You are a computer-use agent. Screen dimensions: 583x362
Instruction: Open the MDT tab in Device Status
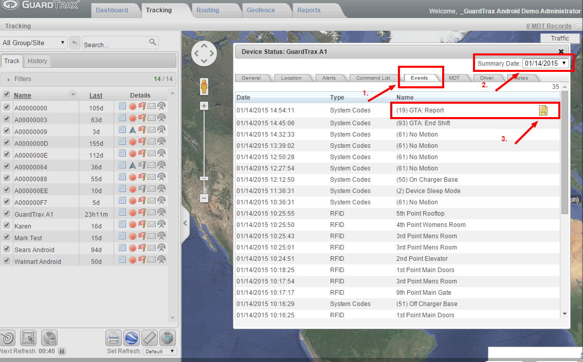454,78
